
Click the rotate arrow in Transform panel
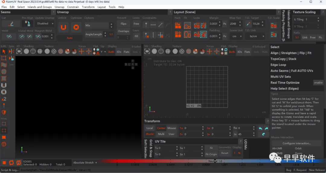coord(264,134)
